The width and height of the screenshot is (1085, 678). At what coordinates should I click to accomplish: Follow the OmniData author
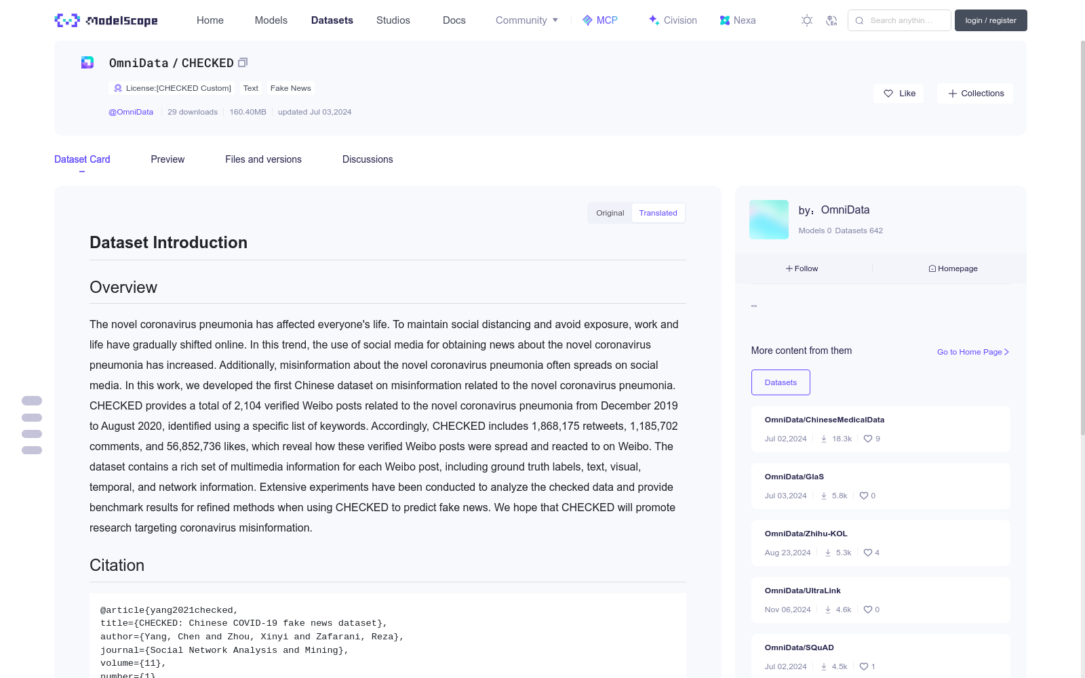pyautogui.click(x=802, y=268)
